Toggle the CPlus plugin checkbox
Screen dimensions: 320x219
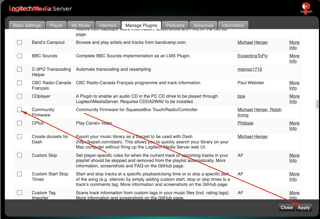point(19,123)
